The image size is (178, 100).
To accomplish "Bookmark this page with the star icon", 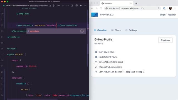I will pos(159,8).
